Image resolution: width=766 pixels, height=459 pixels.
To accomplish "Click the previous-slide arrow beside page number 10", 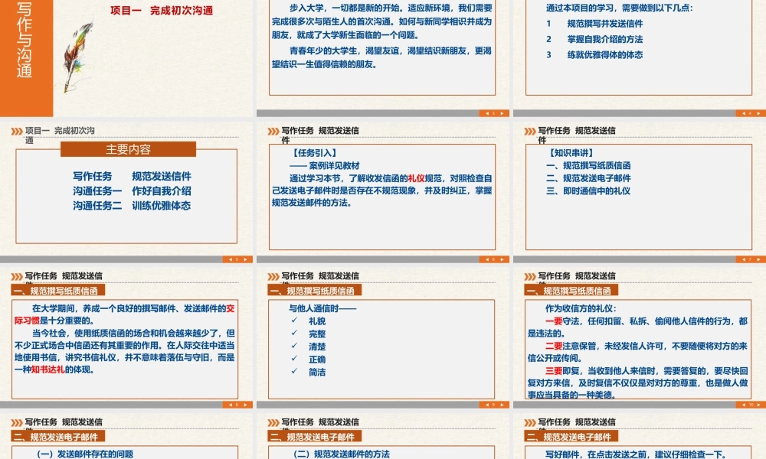I will pyautogui.click(x=743, y=405).
